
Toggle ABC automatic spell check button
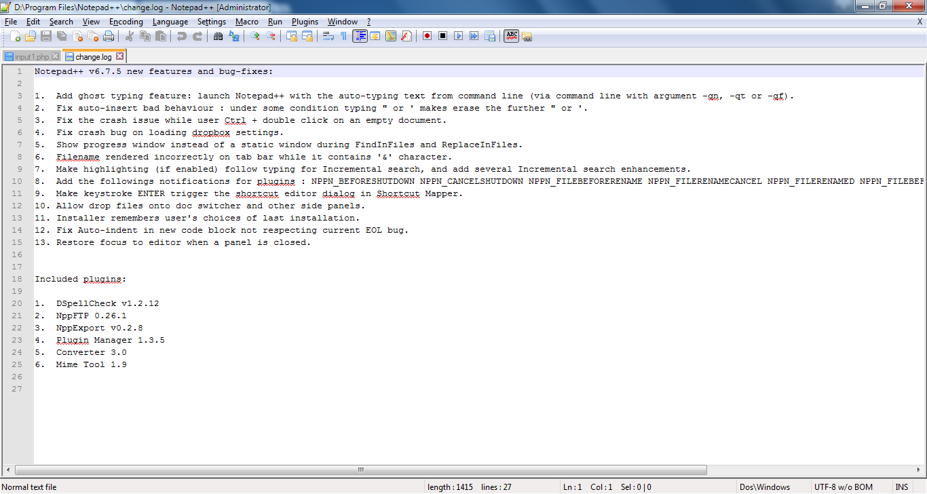click(x=512, y=36)
